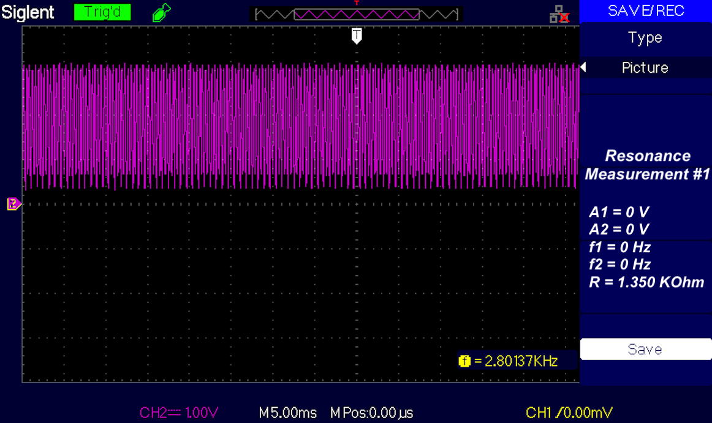The height and width of the screenshot is (423, 712).
Task: Toggle the Picture save type option
Action: pyautogui.click(x=645, y=68)
